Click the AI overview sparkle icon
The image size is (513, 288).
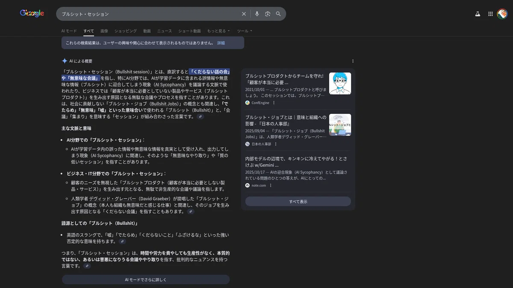[65, 61]
